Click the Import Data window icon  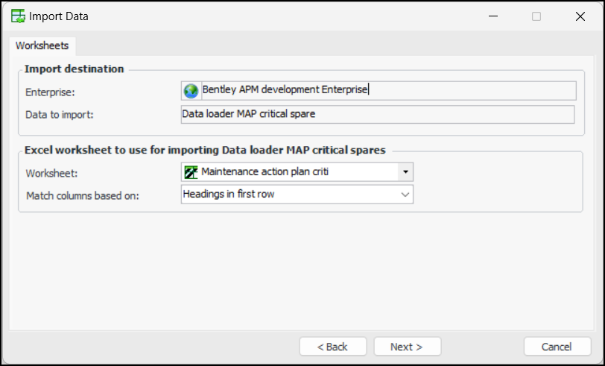point(18,16)
